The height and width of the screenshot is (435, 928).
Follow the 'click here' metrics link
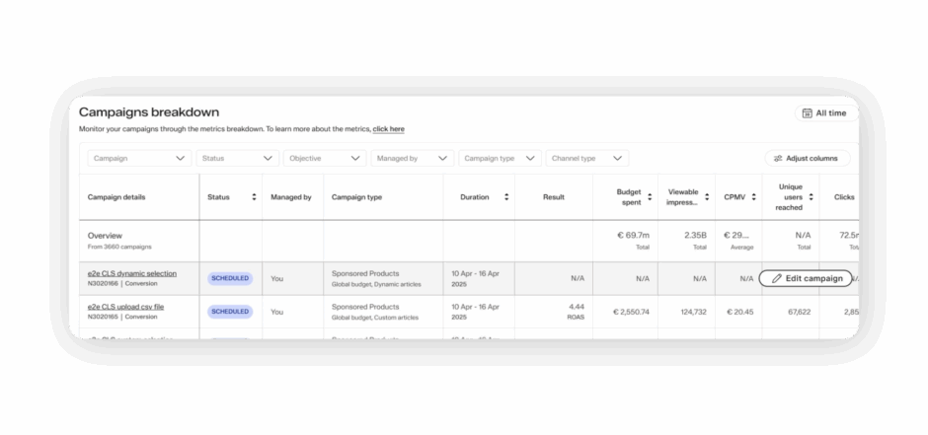388,129
